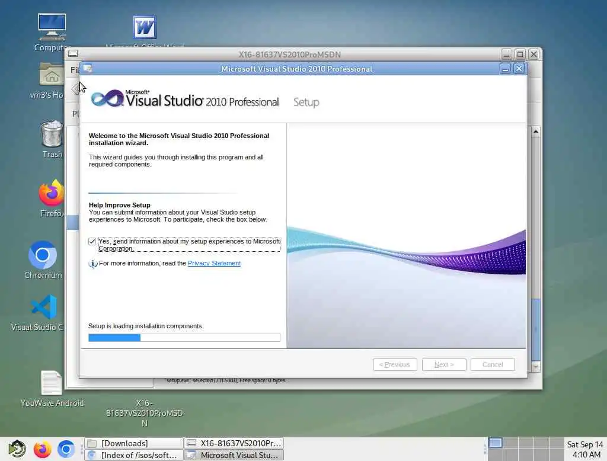This screenshot has width=607, height=461.
Task: Click the date and time clock
Action: tap(585, 449)
